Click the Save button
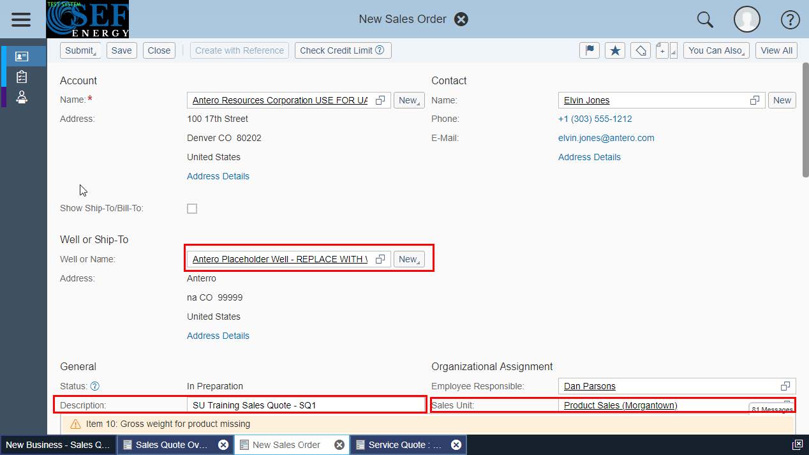809x455 pixels. (121, 50)
